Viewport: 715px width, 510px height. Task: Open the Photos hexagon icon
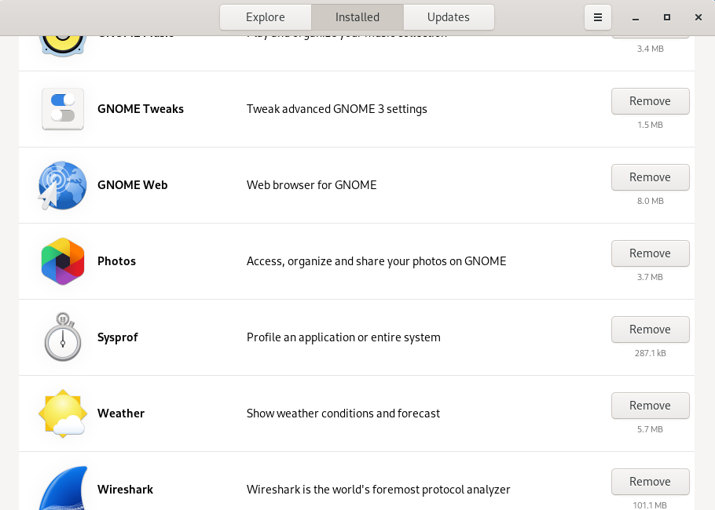[63, 261]
